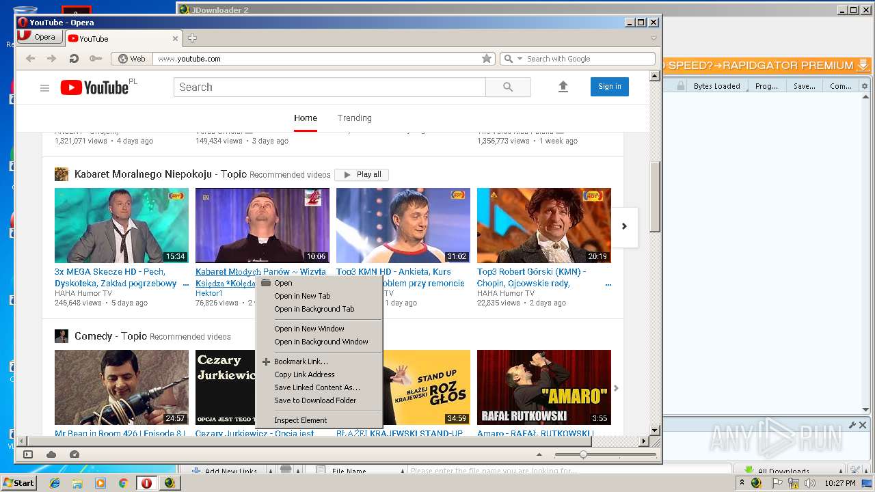Bookmark the page with star icon

click(487, 59)
